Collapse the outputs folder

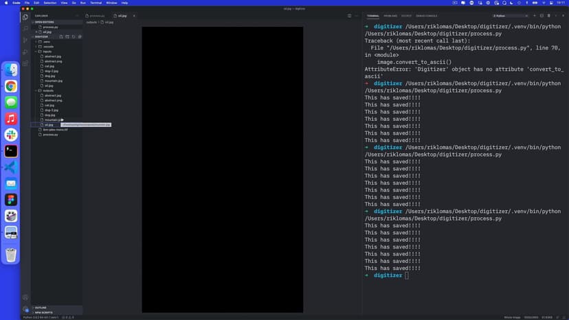48,91
